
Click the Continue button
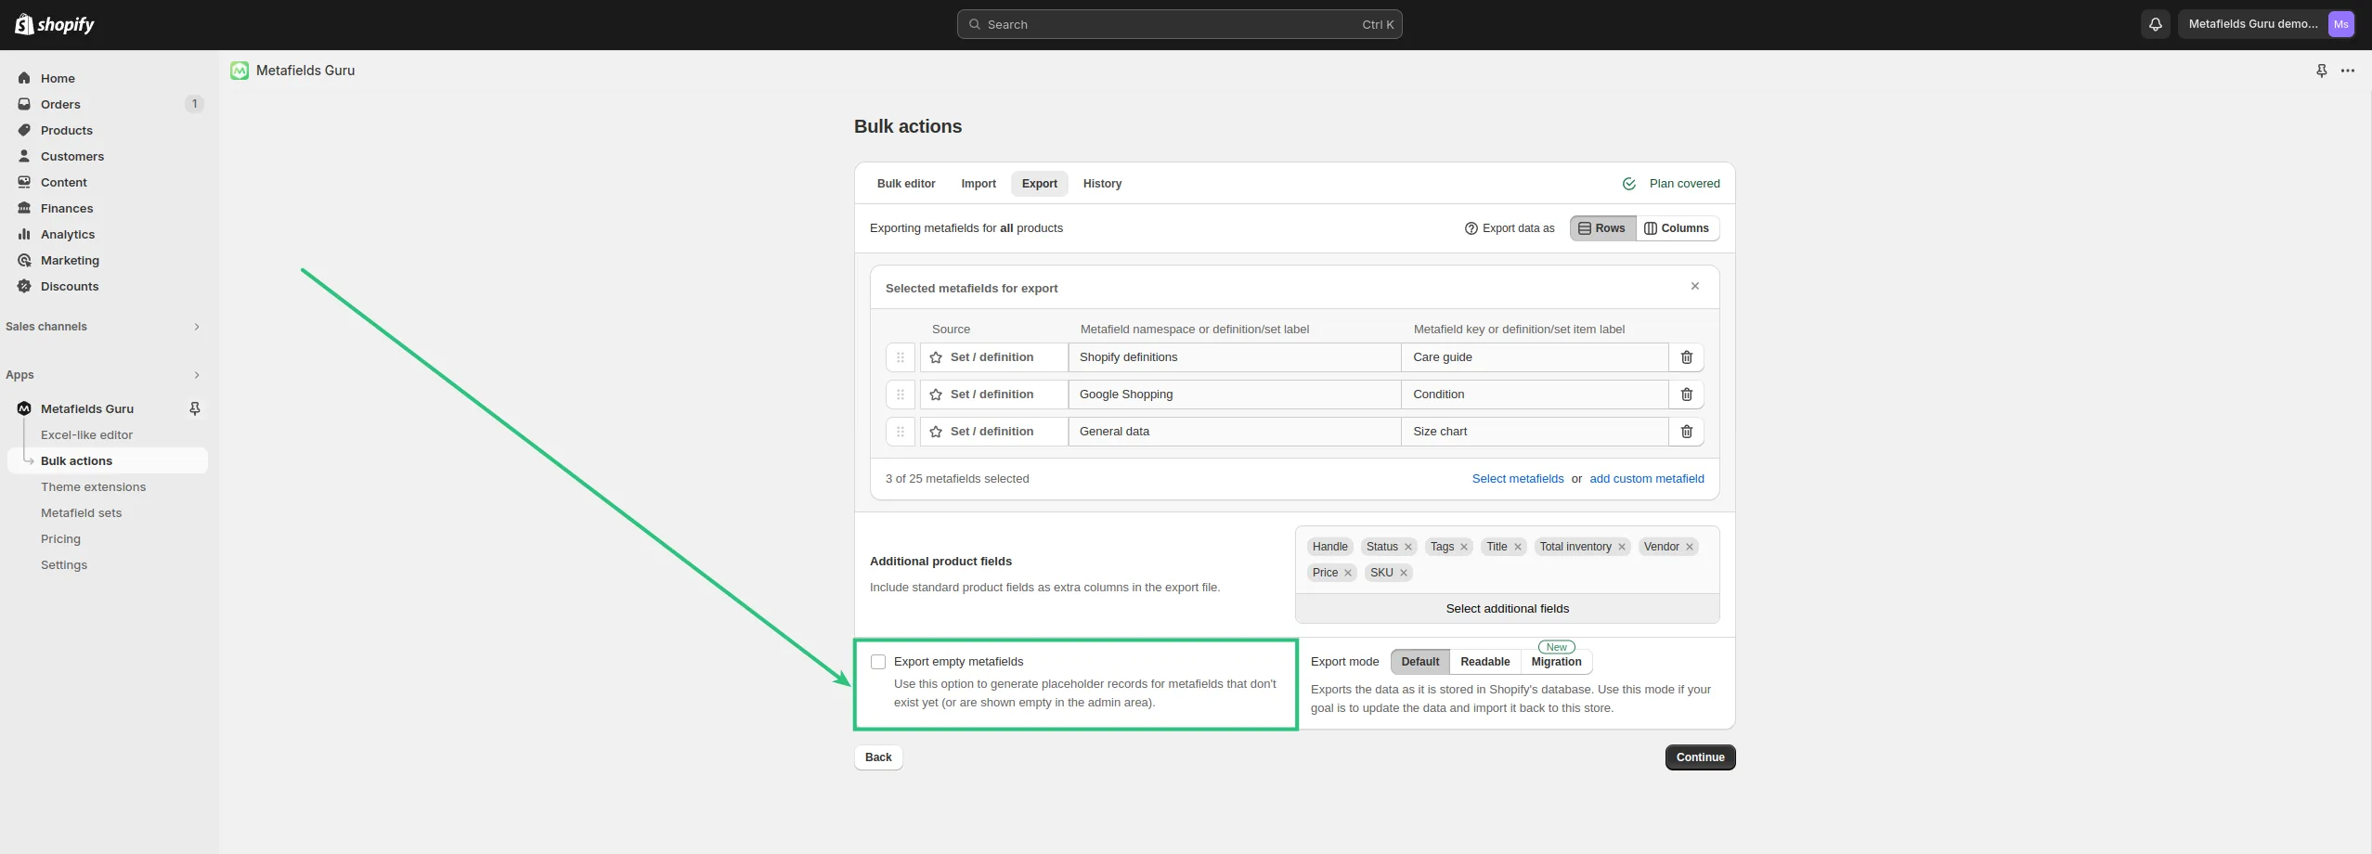click(1700, 757)
